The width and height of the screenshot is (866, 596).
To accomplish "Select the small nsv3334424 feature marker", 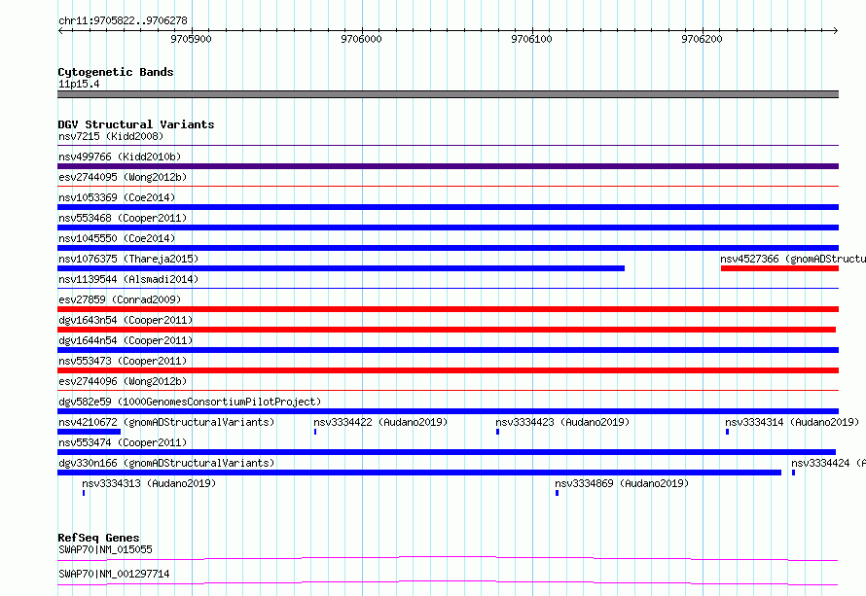I will click(x=794, y=473).
